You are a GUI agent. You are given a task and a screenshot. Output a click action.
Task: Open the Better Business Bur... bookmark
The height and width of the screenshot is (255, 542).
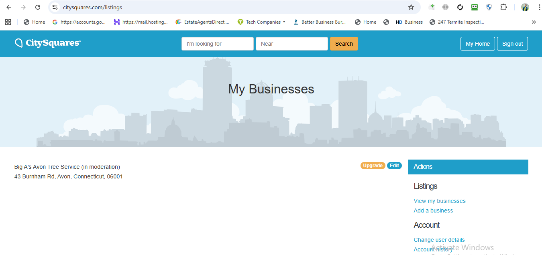320,22
